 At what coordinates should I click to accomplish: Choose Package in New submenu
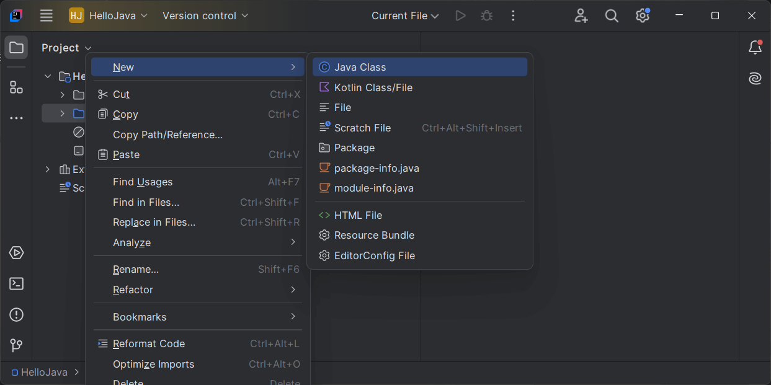[x=420, y=148]
